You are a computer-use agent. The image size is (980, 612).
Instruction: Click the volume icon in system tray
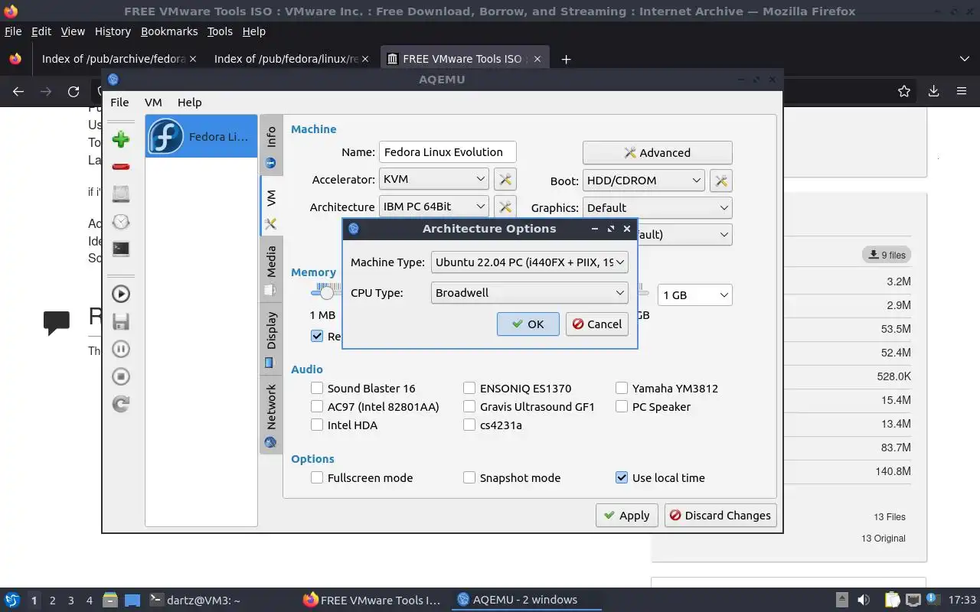coord(864,600)
